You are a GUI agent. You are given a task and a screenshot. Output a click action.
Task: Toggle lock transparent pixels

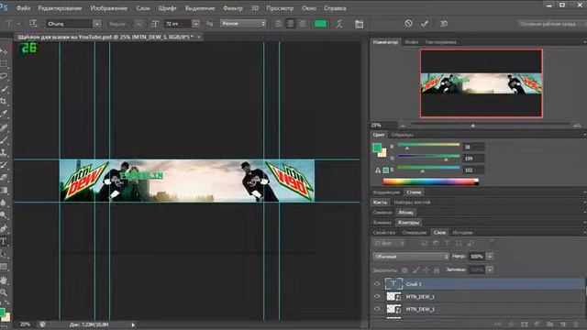[404, 269]
